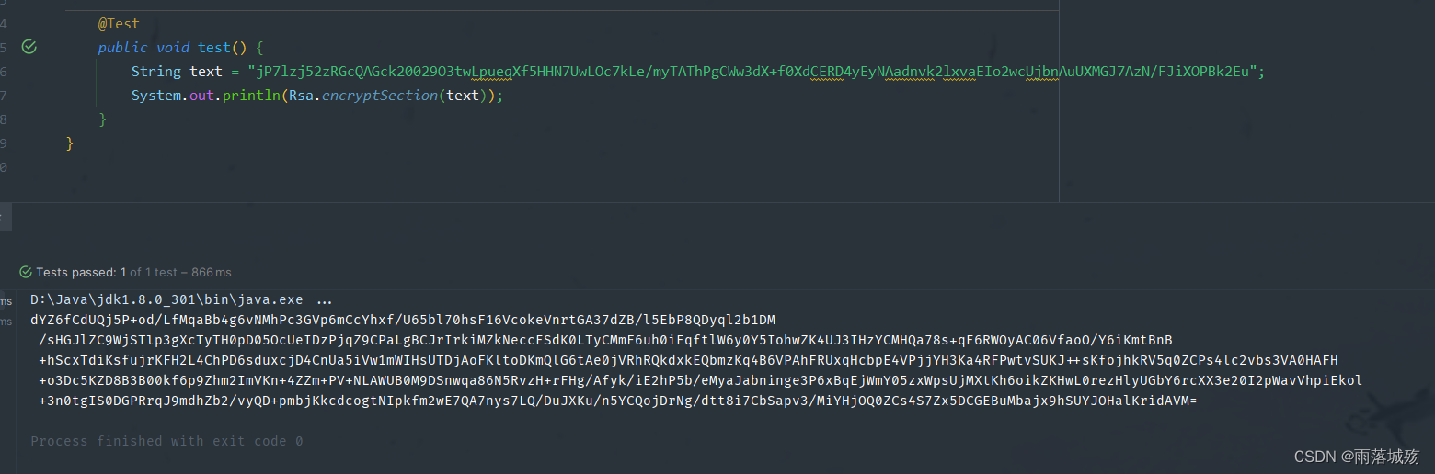Click the closing brace of class
This screenshot has height=474, width=1435.
click(x=70, y=143)
